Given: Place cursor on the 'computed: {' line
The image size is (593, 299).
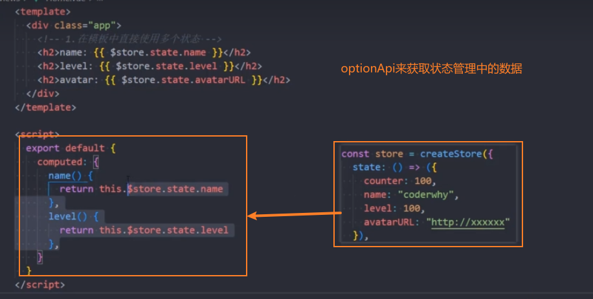Looking at the screenshot, I should pyautogui.click(x=68, y=162).
